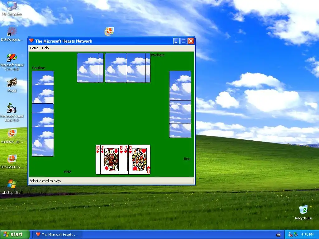Play the 10 of diamonds card
The image size is (319, 239).
coord(98,160)
